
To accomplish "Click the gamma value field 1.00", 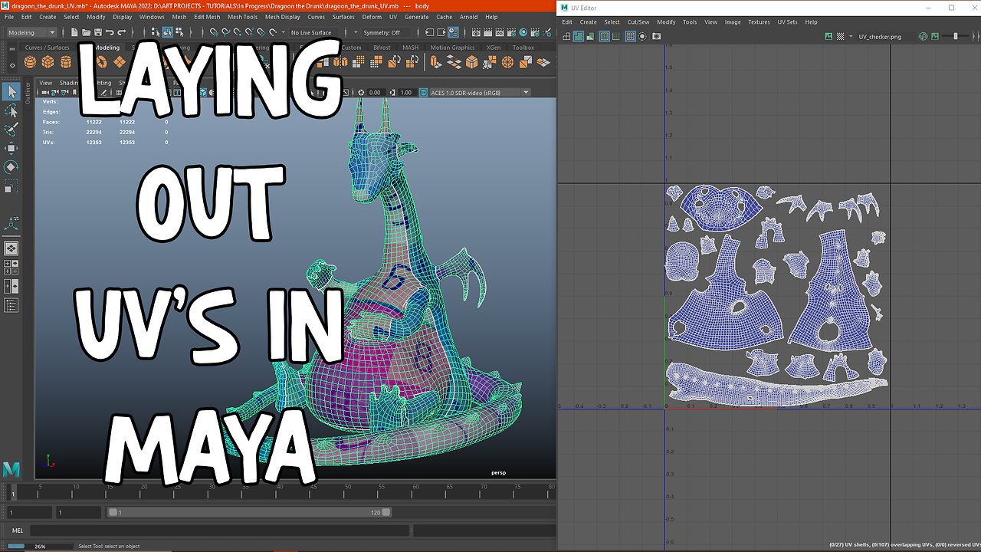I will tap(406, 93).
